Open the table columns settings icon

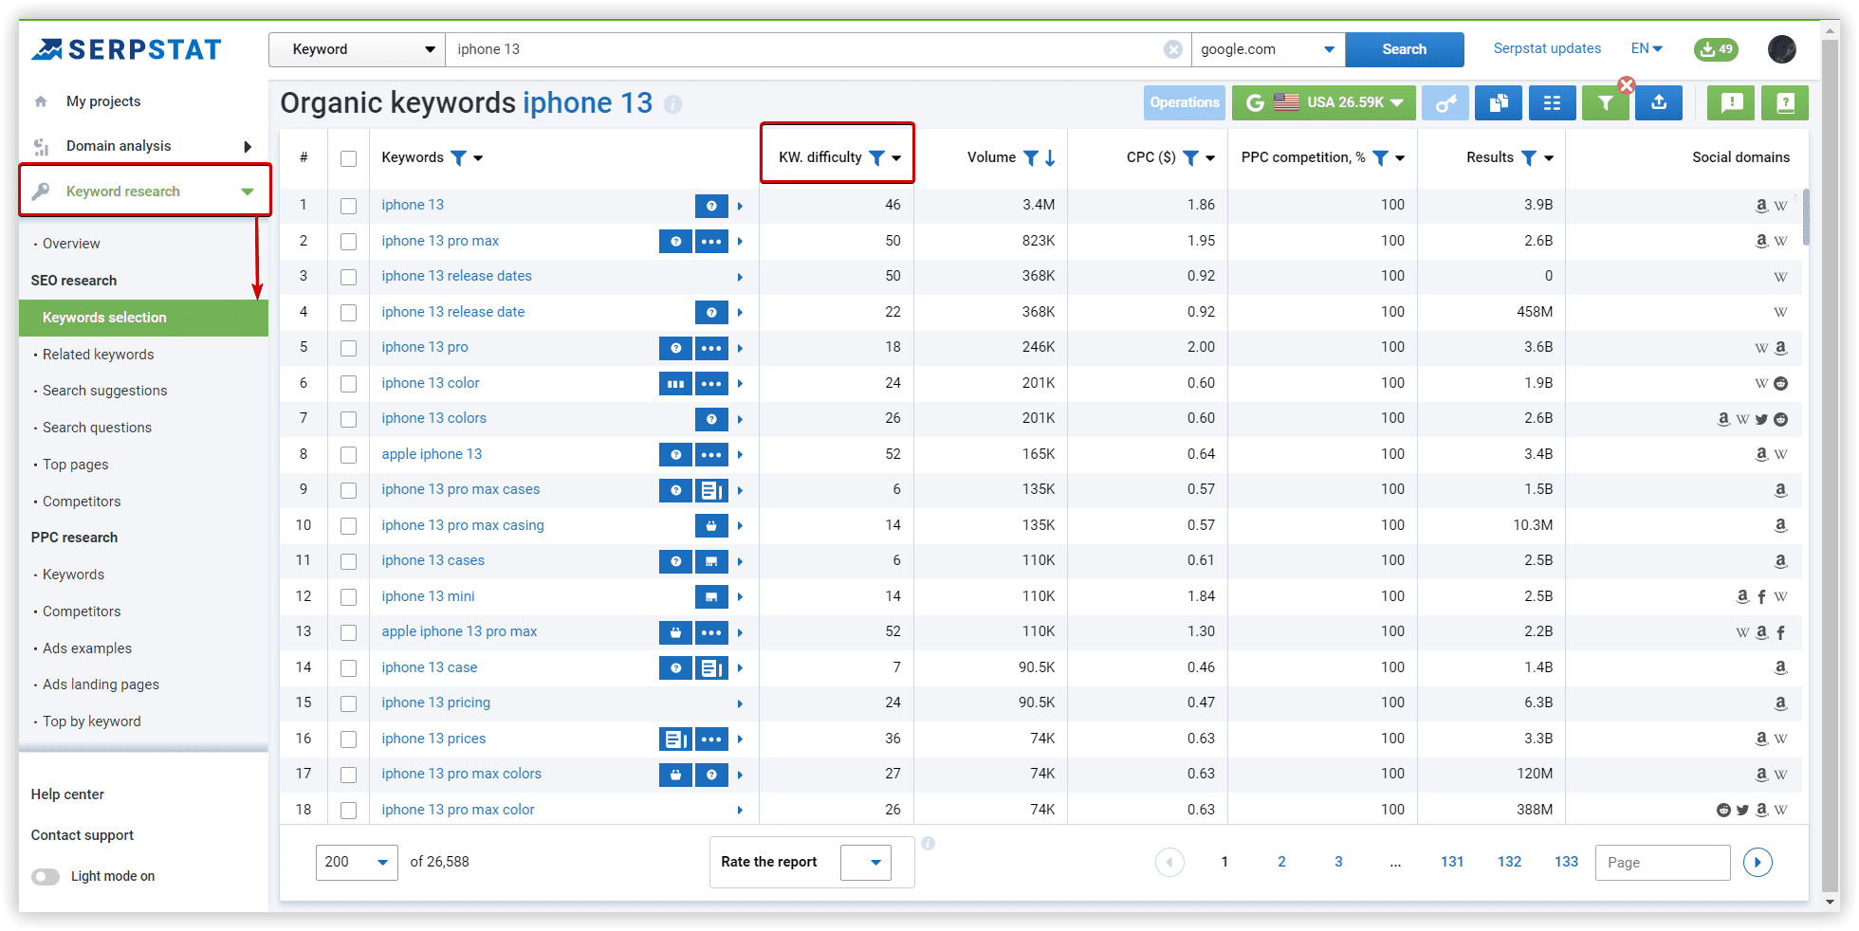tap(1553, 102)
